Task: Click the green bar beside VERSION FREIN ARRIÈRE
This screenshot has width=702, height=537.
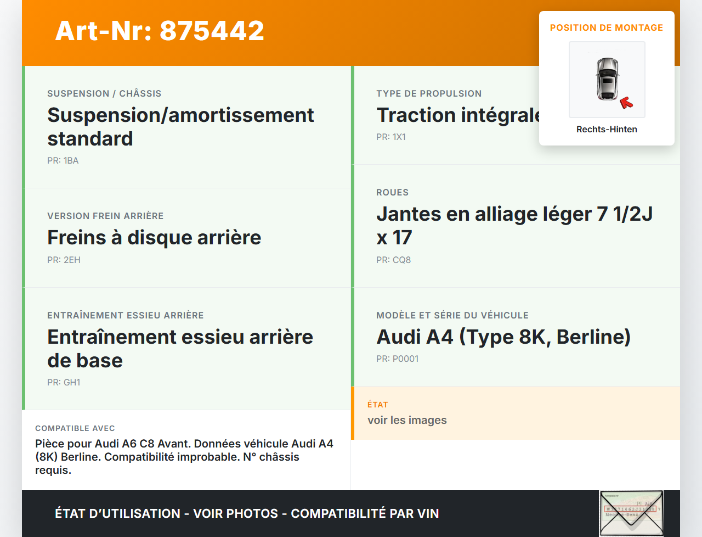Action: click(x=22, y=237)
